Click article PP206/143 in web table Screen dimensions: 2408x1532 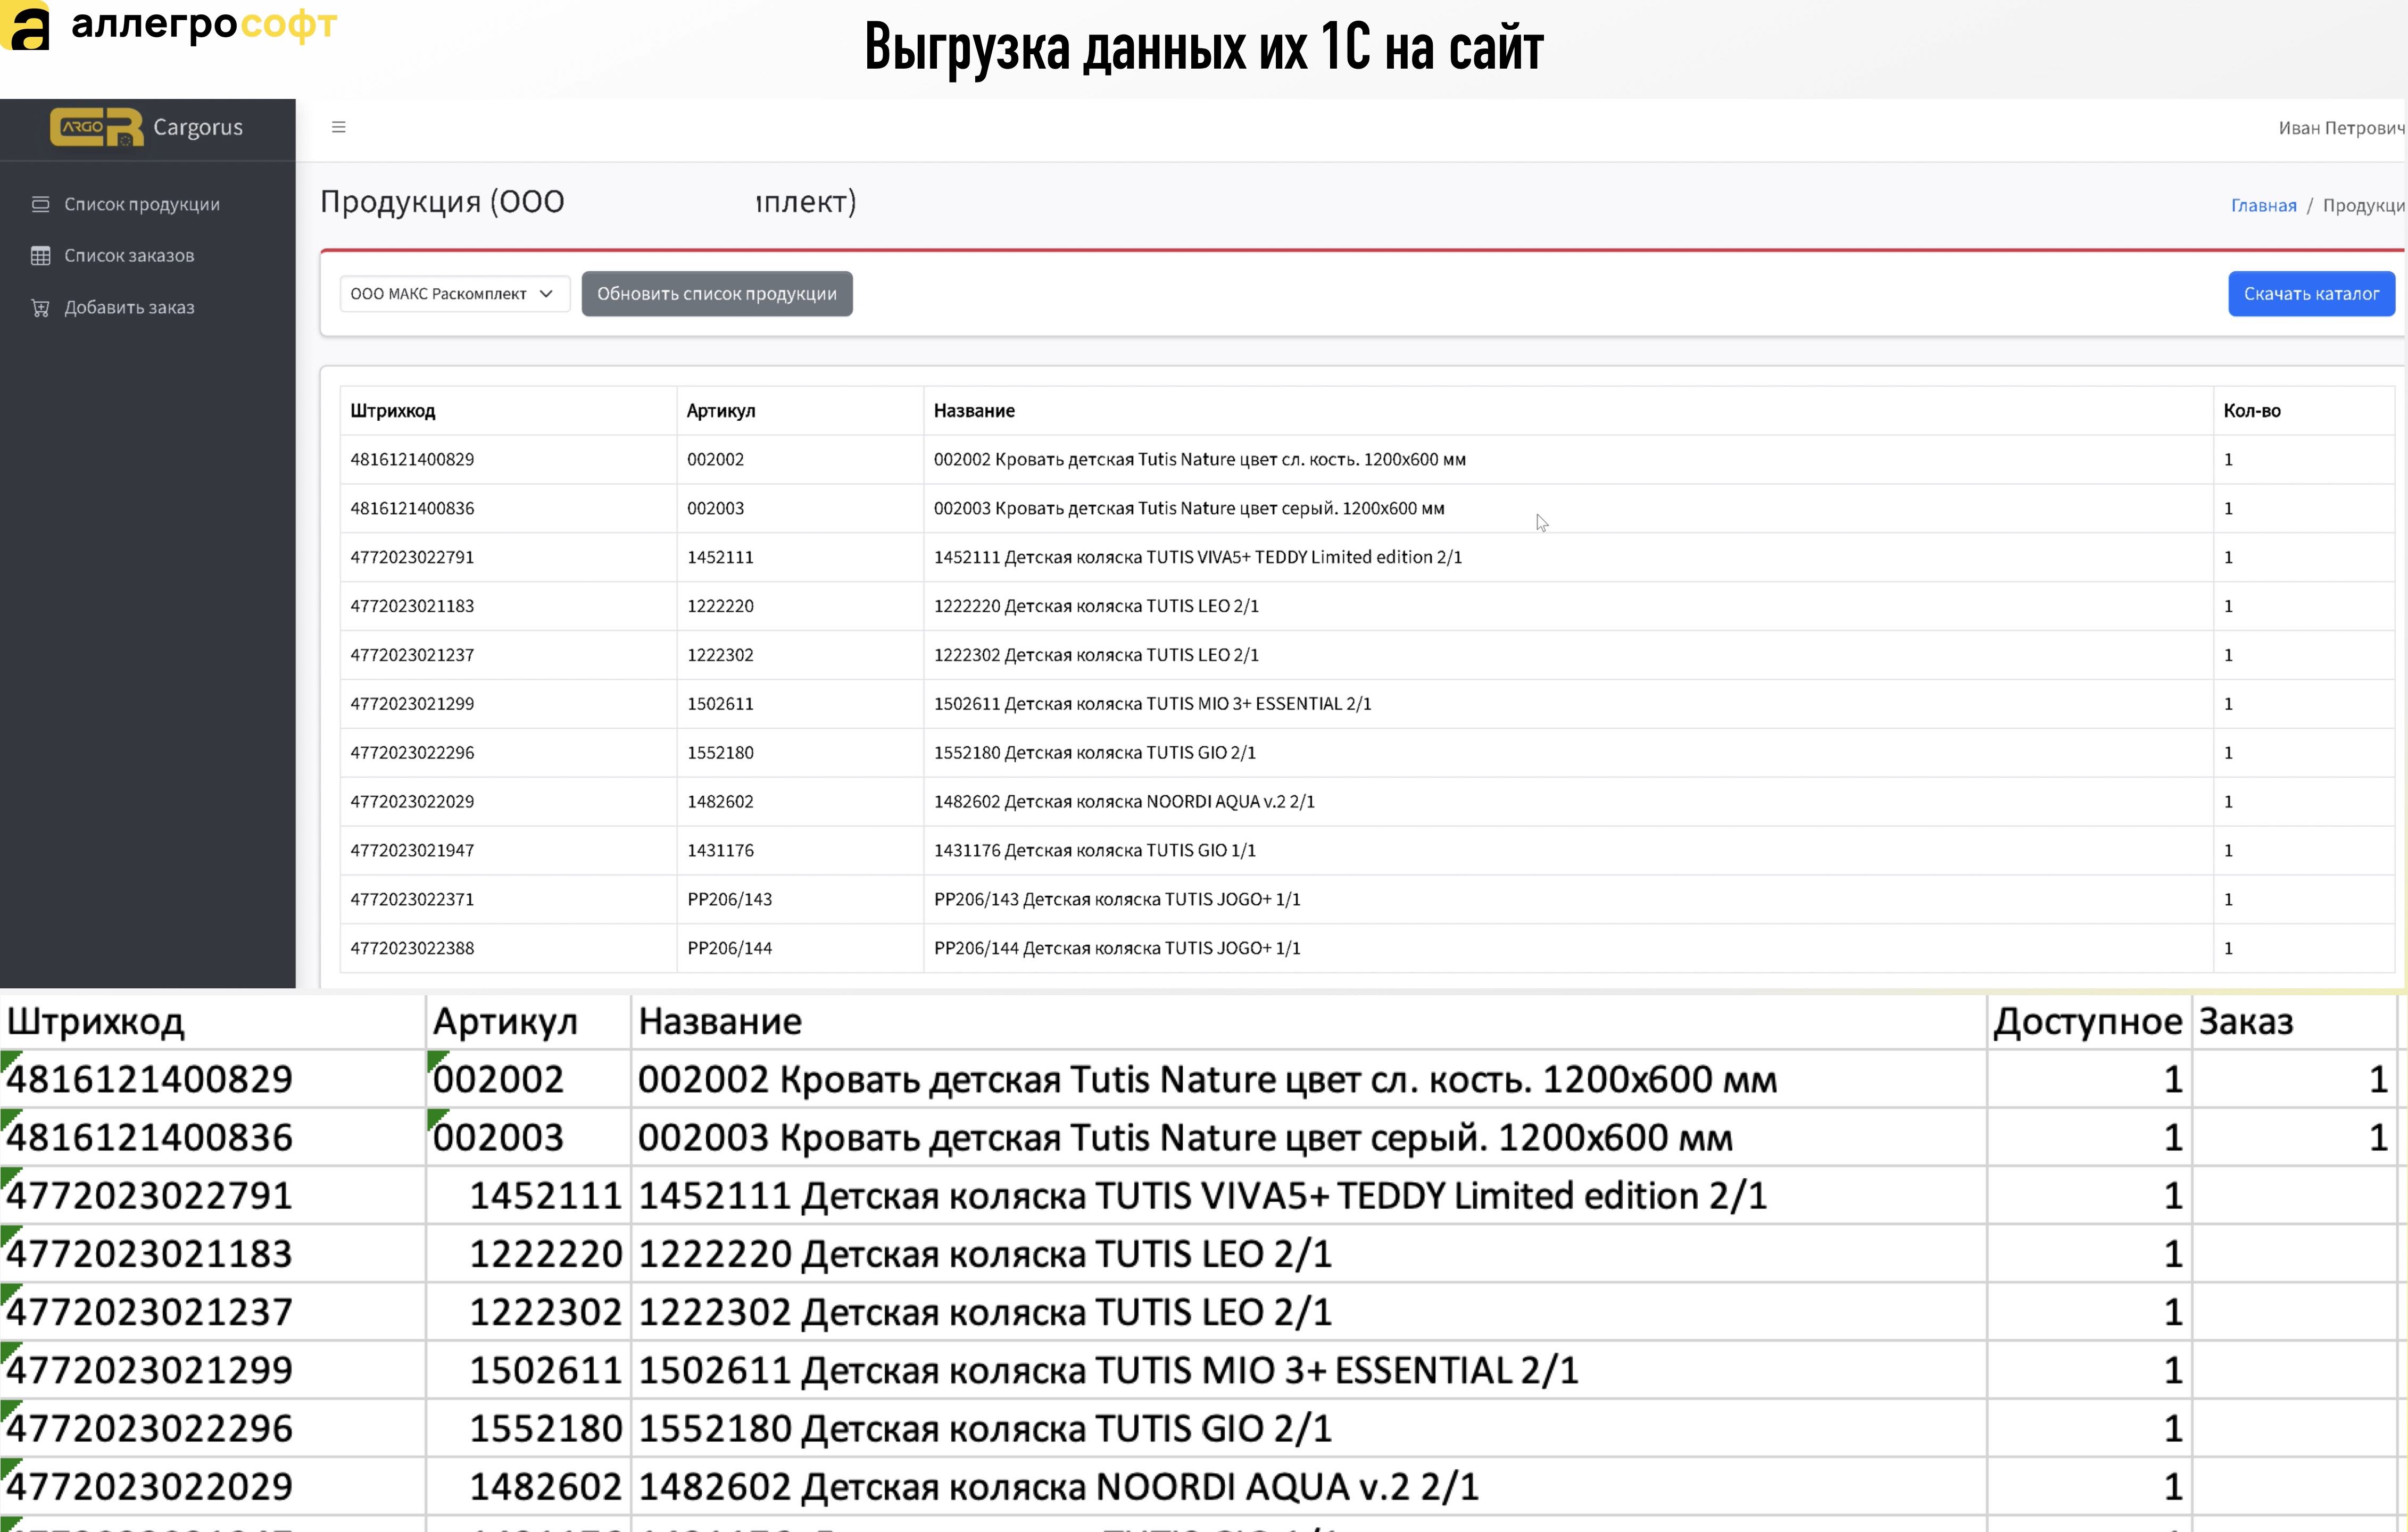(x=730, y=900)
